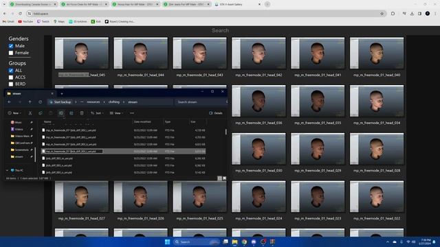Open Chrome extensions puzzle icon
The width and height of the screenshot is (440, 247).
pos(393,14)
